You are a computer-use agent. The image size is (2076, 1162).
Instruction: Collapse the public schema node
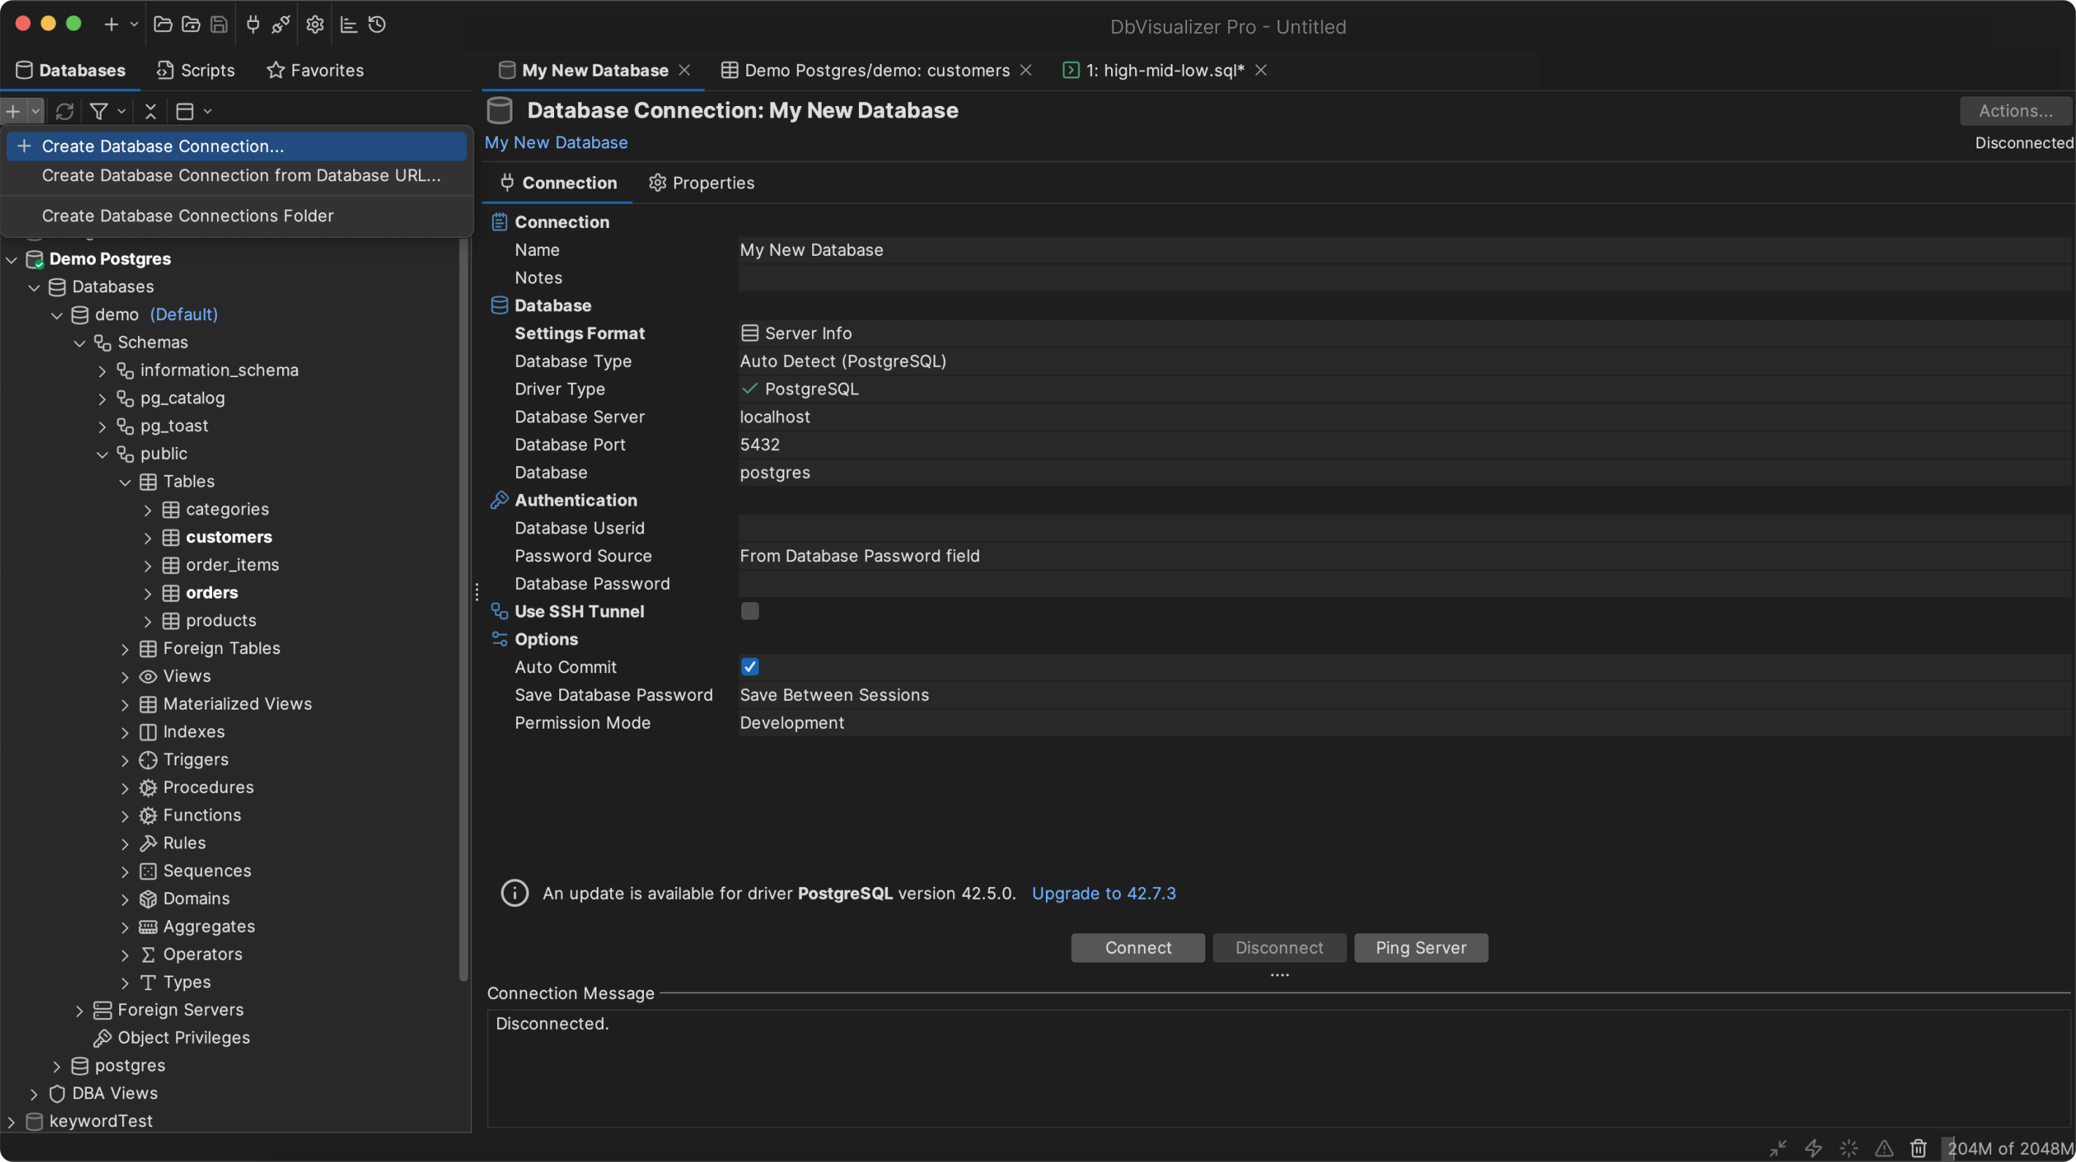(x=103, y=454)
